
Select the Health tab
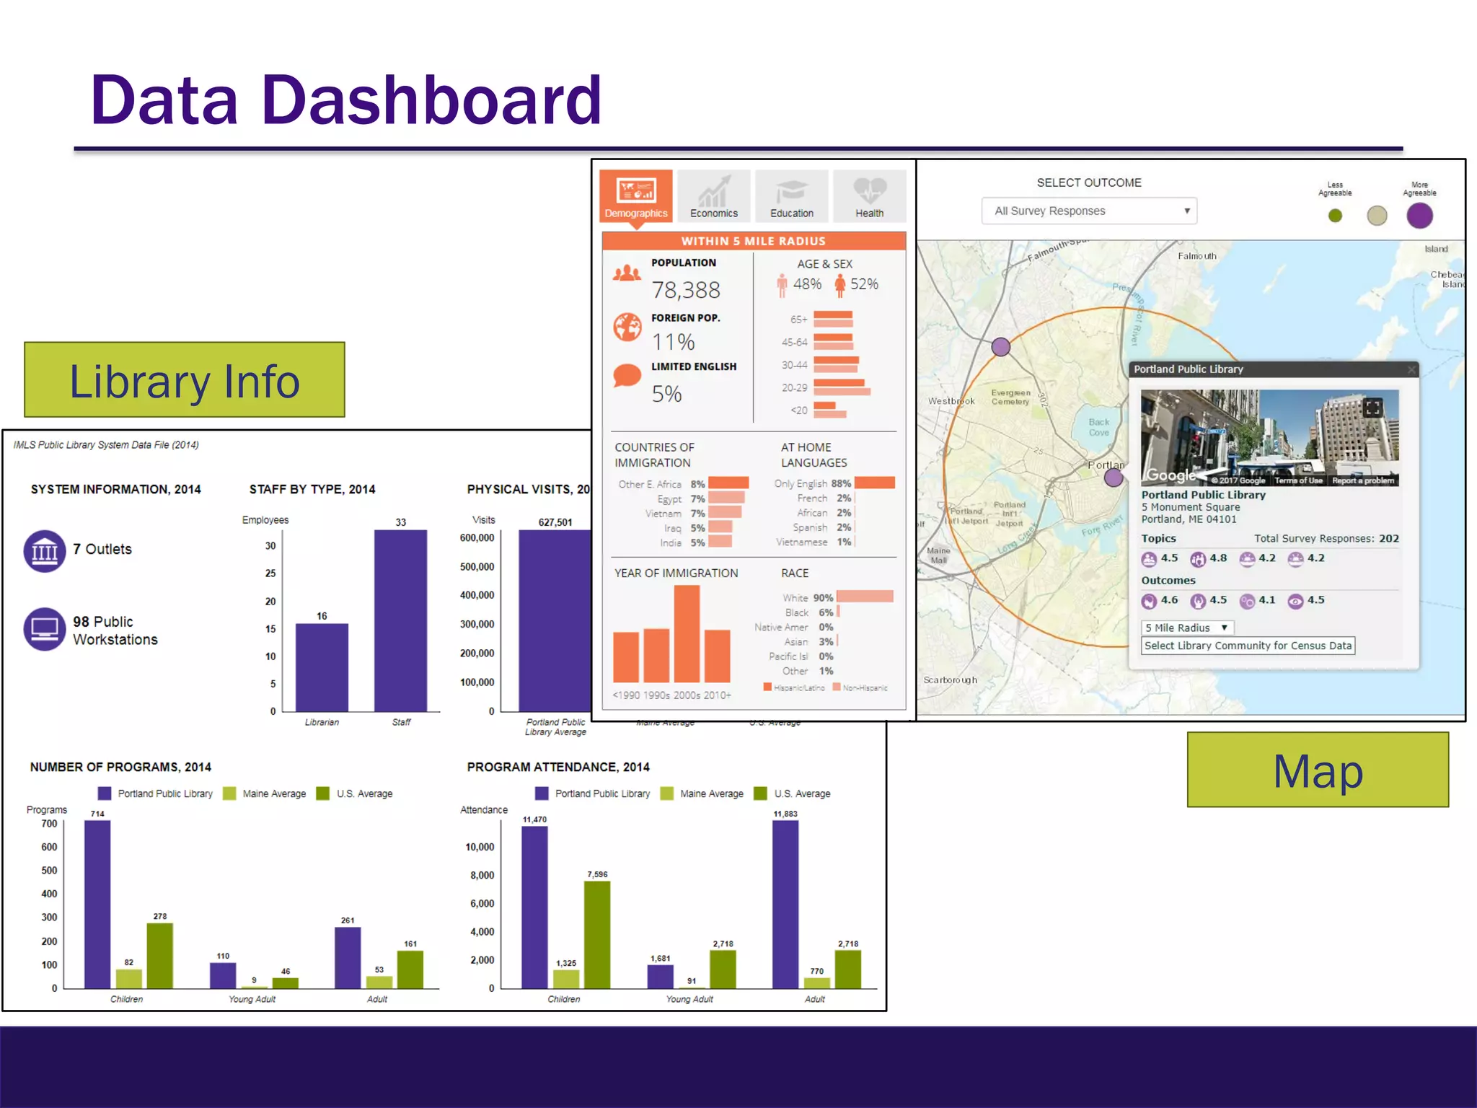click(x=869, y=195)
